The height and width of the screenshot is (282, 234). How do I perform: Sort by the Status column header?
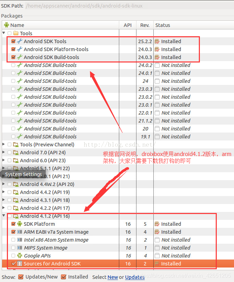[x=194, y=25]
